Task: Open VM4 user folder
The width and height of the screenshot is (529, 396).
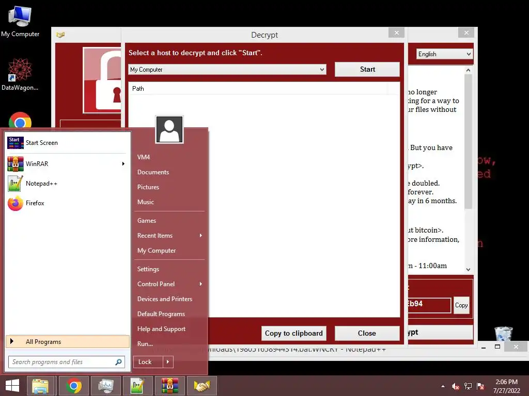Action: 144,157
